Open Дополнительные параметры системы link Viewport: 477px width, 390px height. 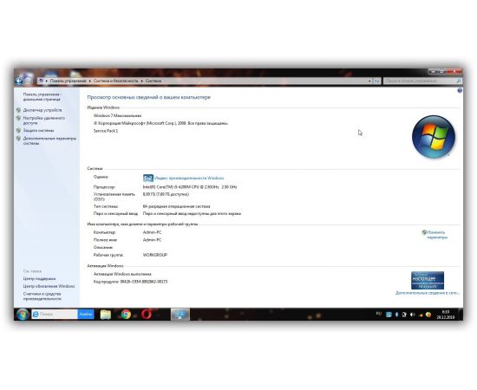pos(49,140)
